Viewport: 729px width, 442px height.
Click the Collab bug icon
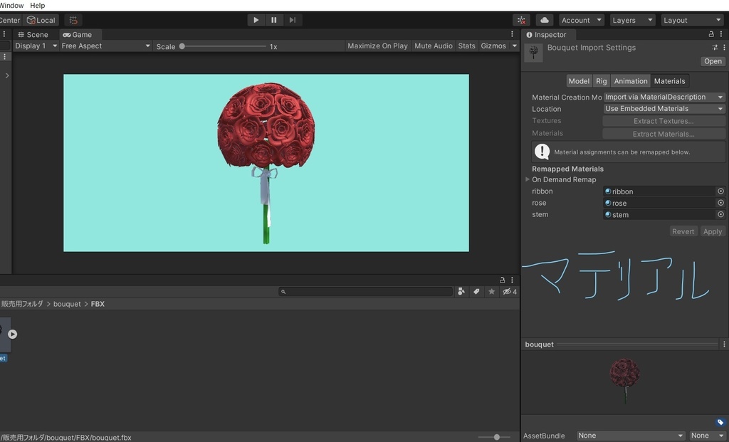(522, 20)
